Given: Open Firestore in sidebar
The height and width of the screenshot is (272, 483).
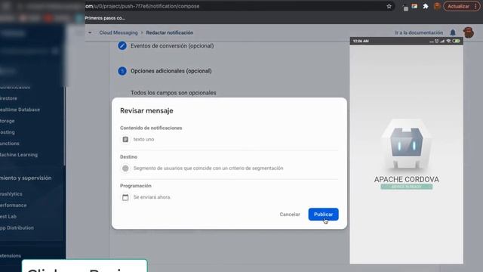Looking at the screenshot, I should pyautogui.click(x=8, y=98).
